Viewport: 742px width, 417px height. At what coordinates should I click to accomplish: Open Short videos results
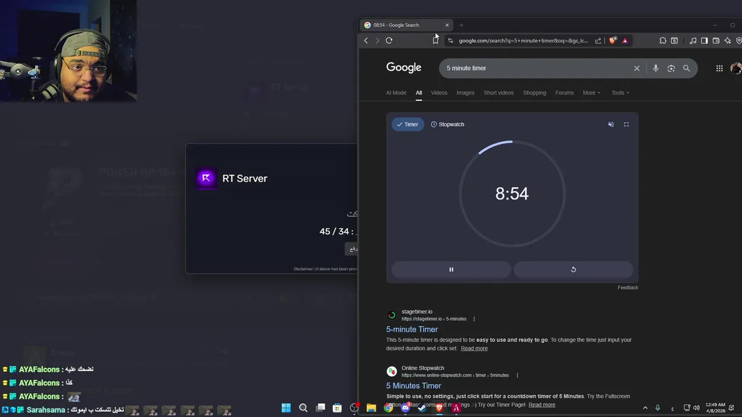click(499, 93)
